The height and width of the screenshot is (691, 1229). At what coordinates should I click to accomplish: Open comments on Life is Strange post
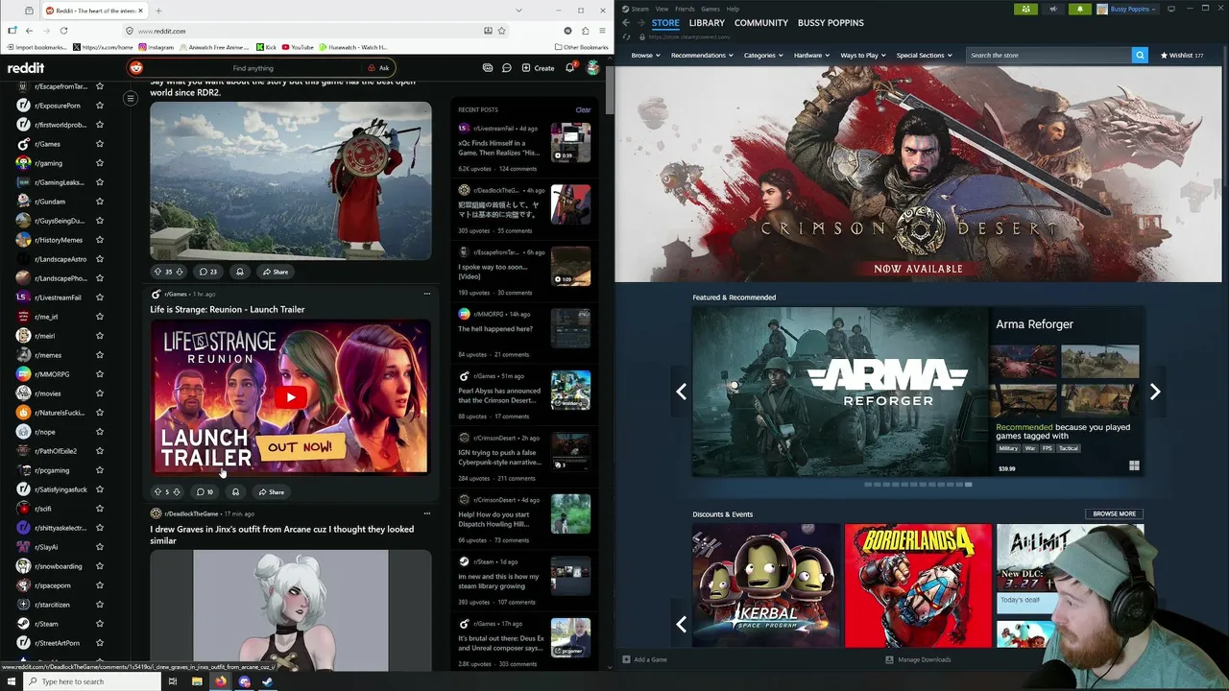point(205,491)
